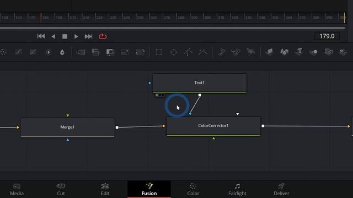Click the Text1 node's white output square
This screenshot has height=198, width=353.
click(200, 95)
